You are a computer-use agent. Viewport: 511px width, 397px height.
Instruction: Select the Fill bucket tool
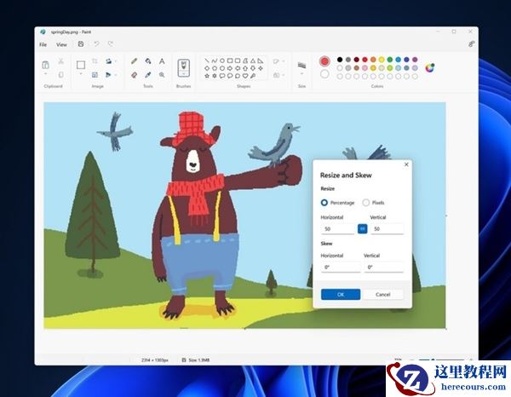point(147,61)
